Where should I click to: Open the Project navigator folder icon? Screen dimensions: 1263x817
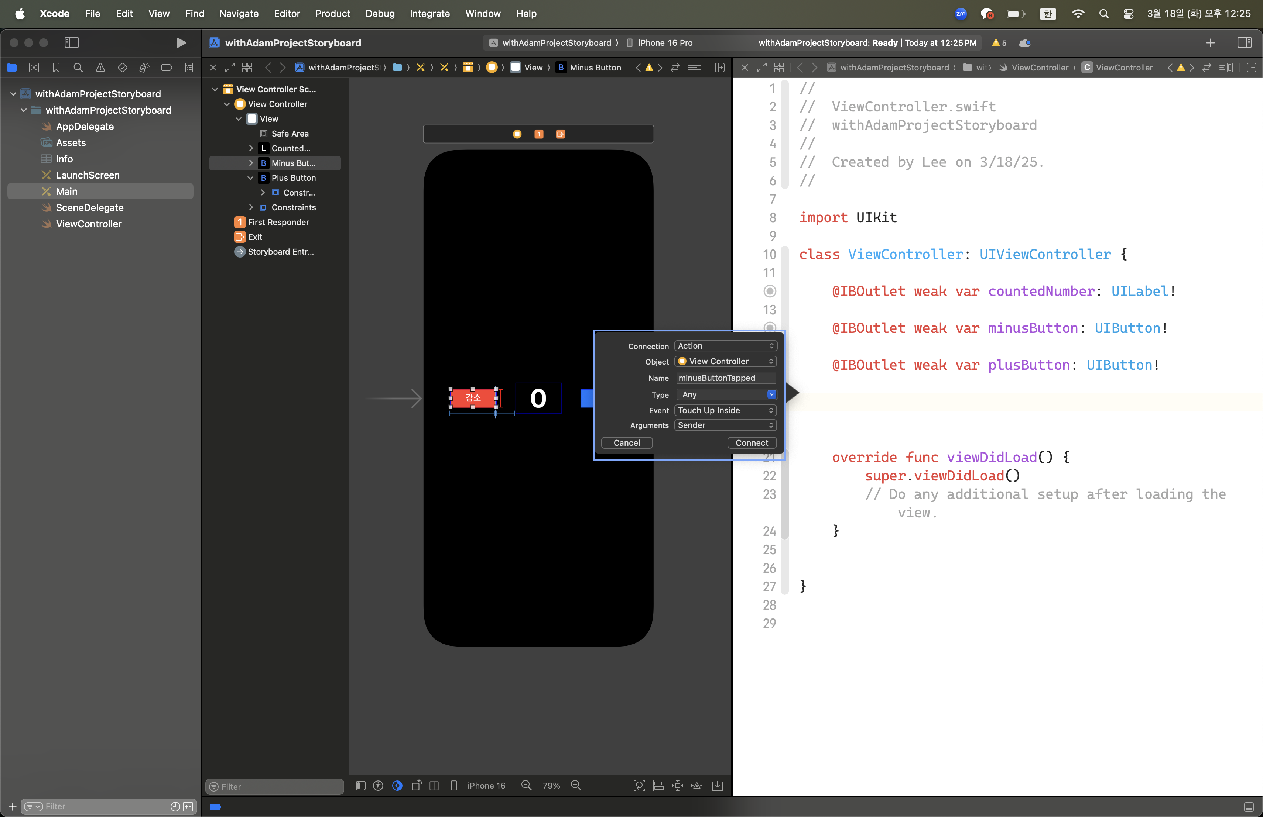pos(12,67)
